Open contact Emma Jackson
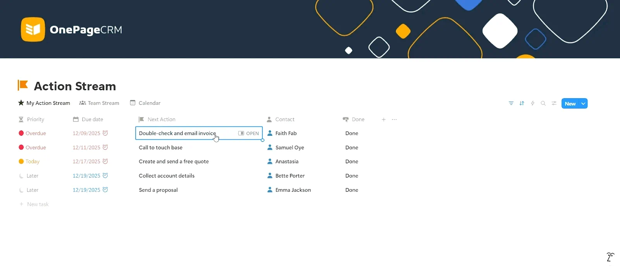 293,190
